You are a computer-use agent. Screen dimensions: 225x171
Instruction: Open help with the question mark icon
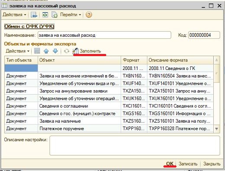coord(89,15)
